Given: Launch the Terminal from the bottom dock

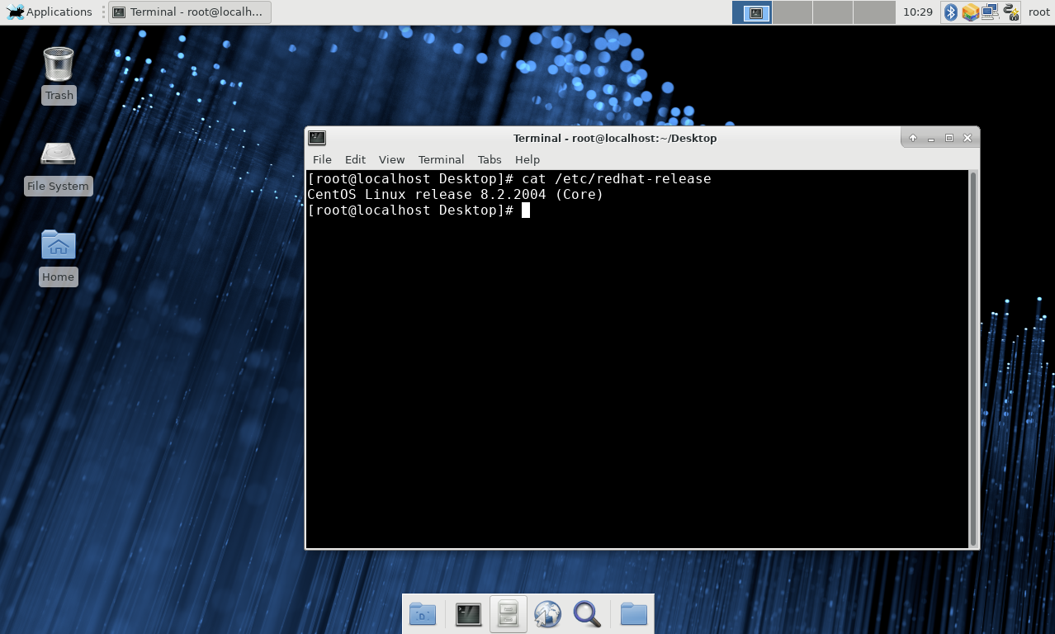Looking at the screenshot, I should point(468,613).
